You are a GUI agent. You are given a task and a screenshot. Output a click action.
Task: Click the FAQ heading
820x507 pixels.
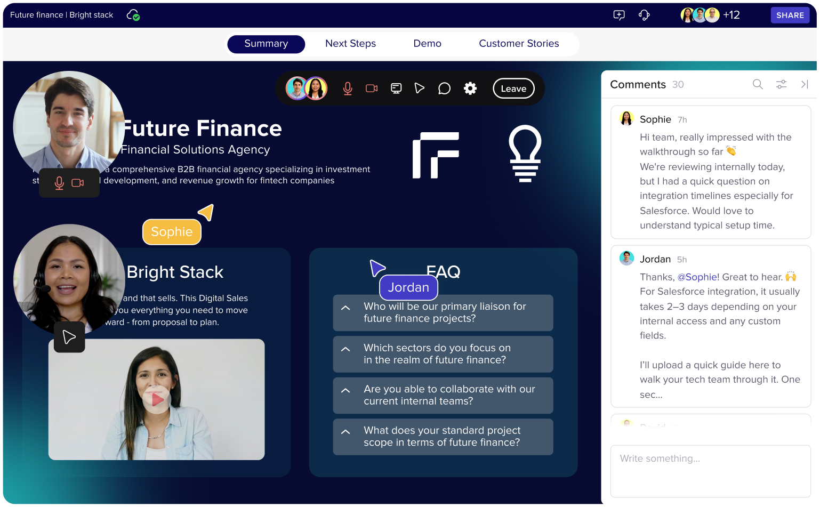[x=443, y=272]
